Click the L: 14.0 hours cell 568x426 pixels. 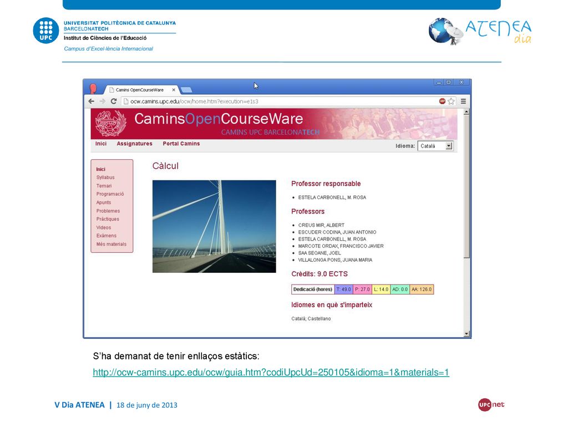point(381,290)
